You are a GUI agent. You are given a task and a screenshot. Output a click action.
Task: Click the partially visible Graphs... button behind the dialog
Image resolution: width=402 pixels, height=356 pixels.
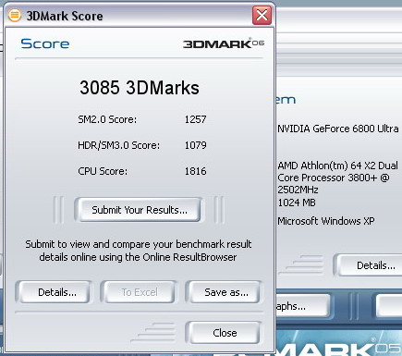[302, 306]
